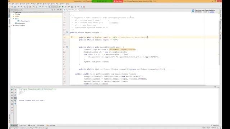Click the Synchronize toolbar icon
The image size is (230, 129).
tap(15, 7)
